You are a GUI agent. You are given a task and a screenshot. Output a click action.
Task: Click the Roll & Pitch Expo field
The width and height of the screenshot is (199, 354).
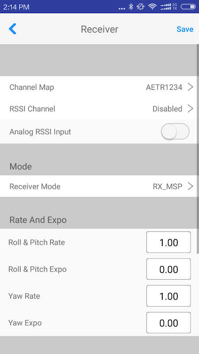click(168, 269)
